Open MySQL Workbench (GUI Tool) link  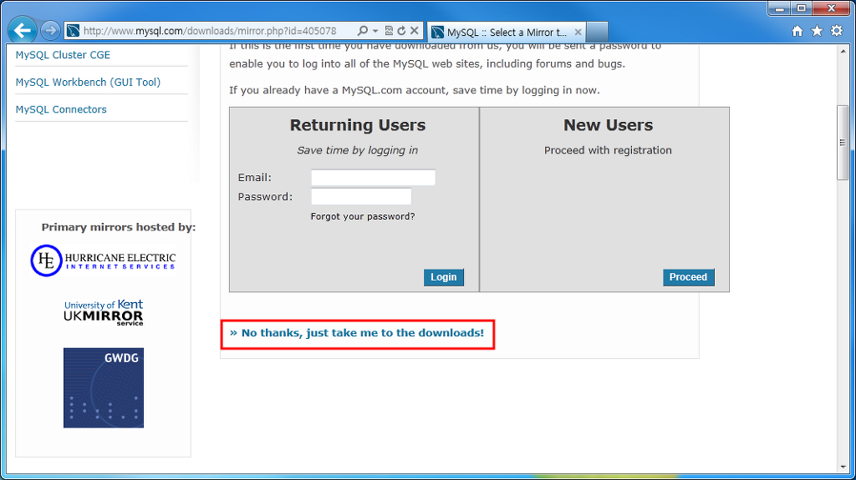coord(88,82)
